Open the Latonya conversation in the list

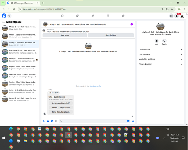(20, 60)
